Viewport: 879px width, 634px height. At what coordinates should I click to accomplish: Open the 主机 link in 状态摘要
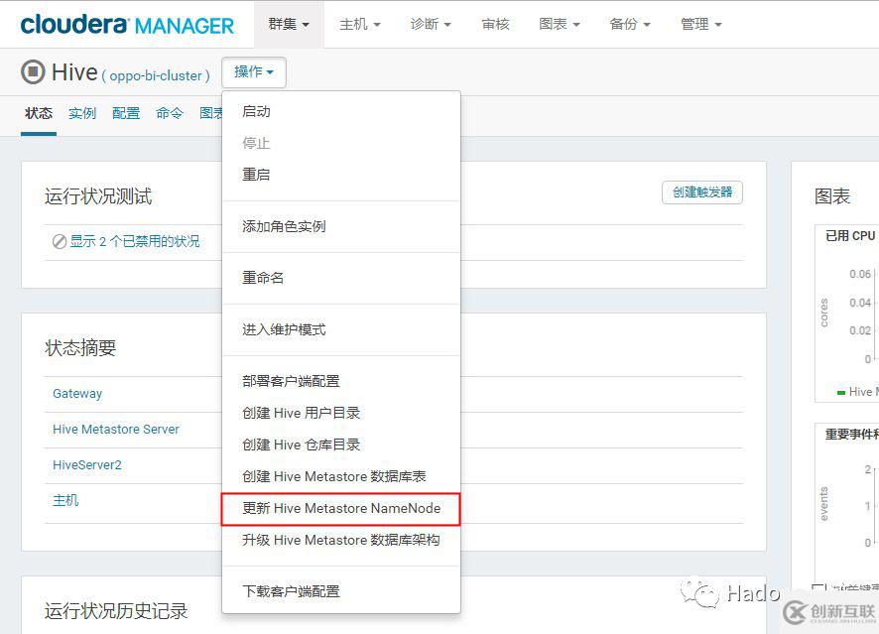(x=65, y=501)
